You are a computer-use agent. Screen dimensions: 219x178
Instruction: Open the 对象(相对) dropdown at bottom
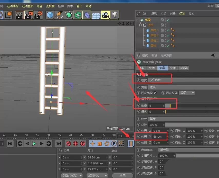71,175
